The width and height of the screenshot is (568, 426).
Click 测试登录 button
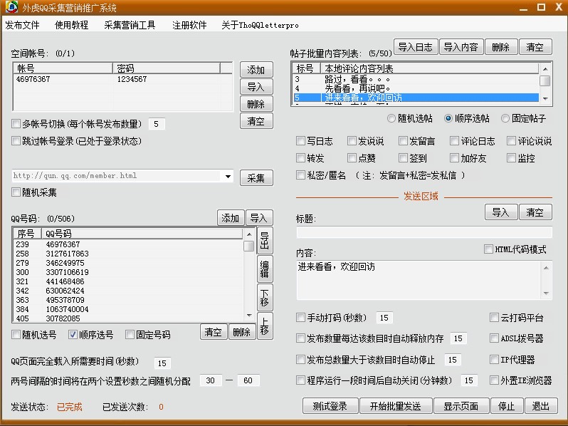tap(330, 406)
